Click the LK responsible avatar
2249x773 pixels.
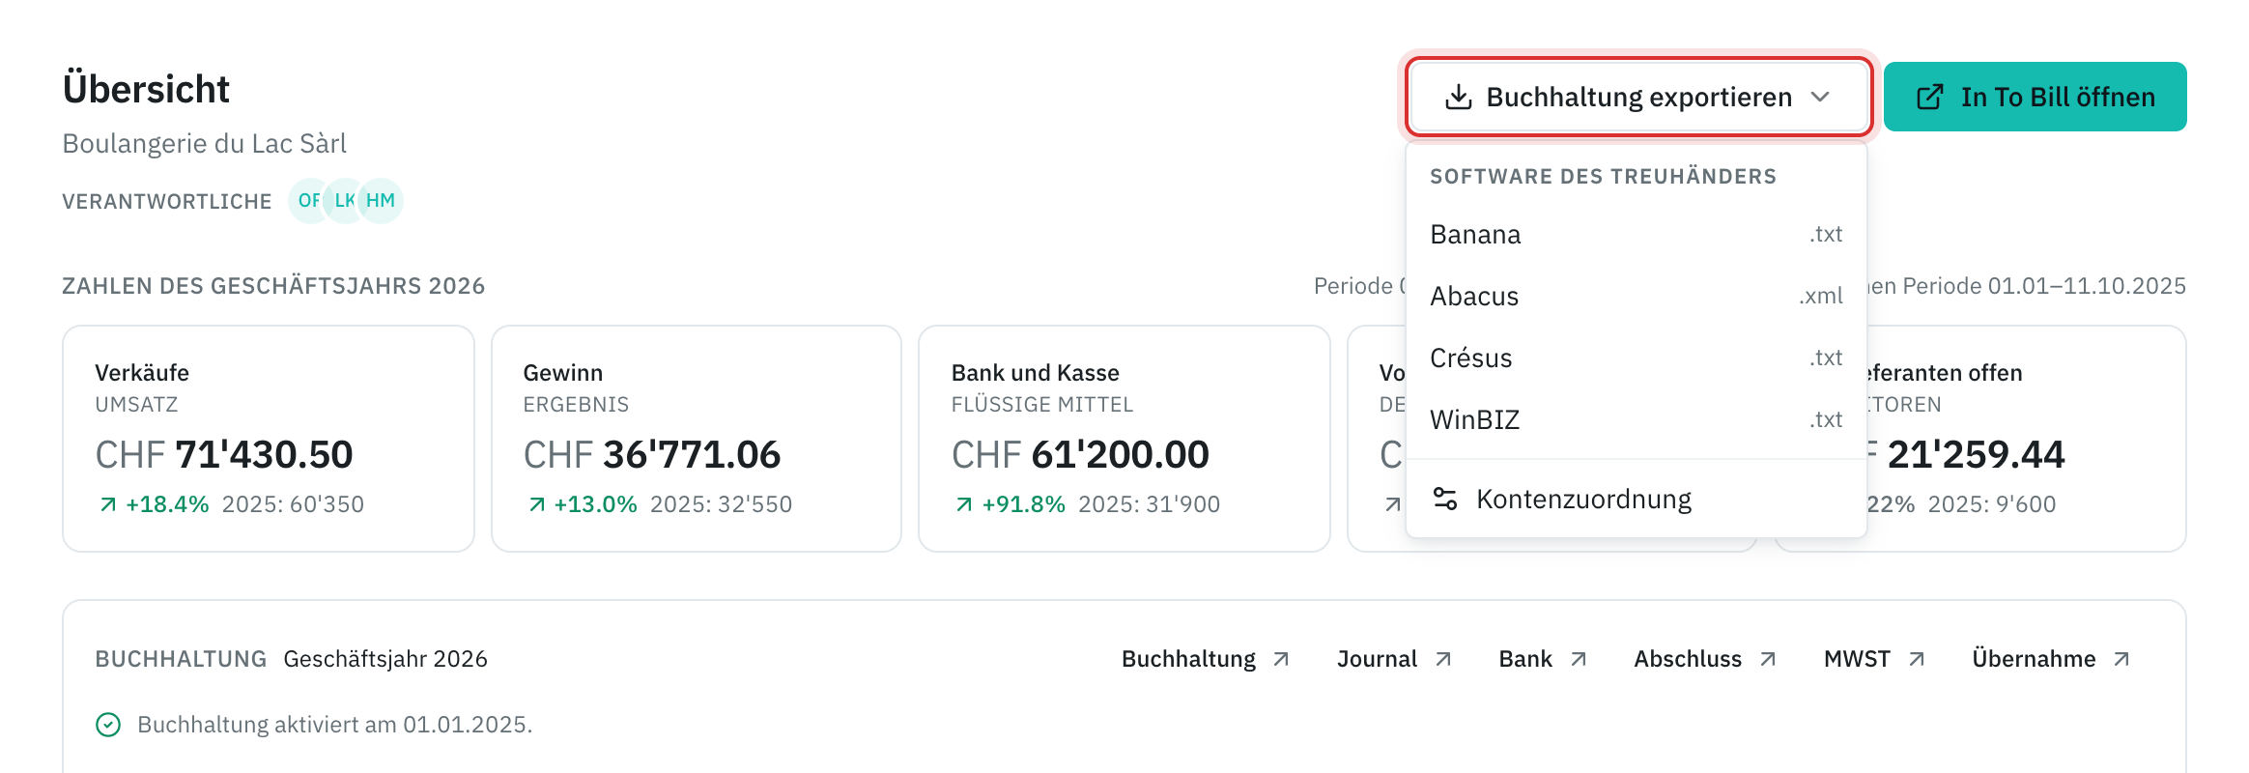point(345,201)
